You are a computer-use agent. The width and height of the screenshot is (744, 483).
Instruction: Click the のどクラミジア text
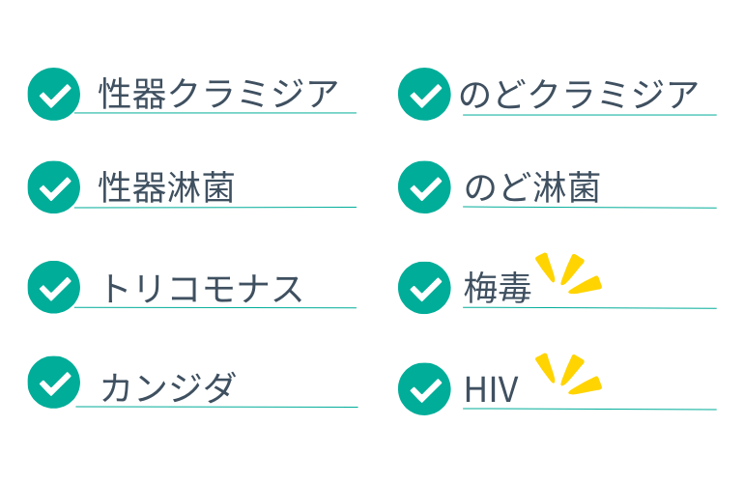[579, 95]
